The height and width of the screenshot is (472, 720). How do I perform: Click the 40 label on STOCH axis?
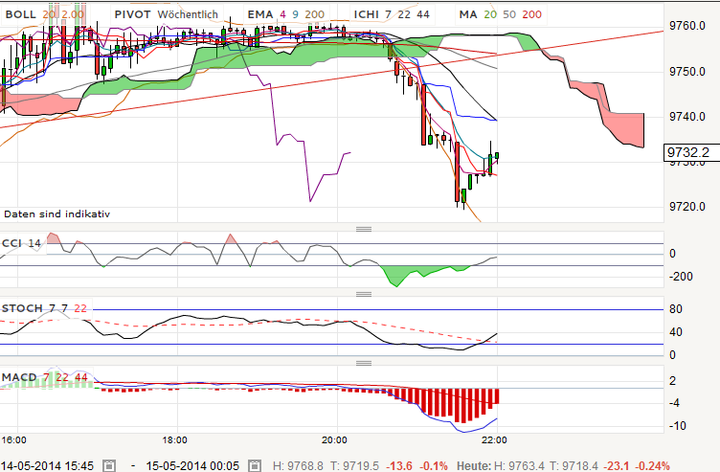tap(675, 331)
